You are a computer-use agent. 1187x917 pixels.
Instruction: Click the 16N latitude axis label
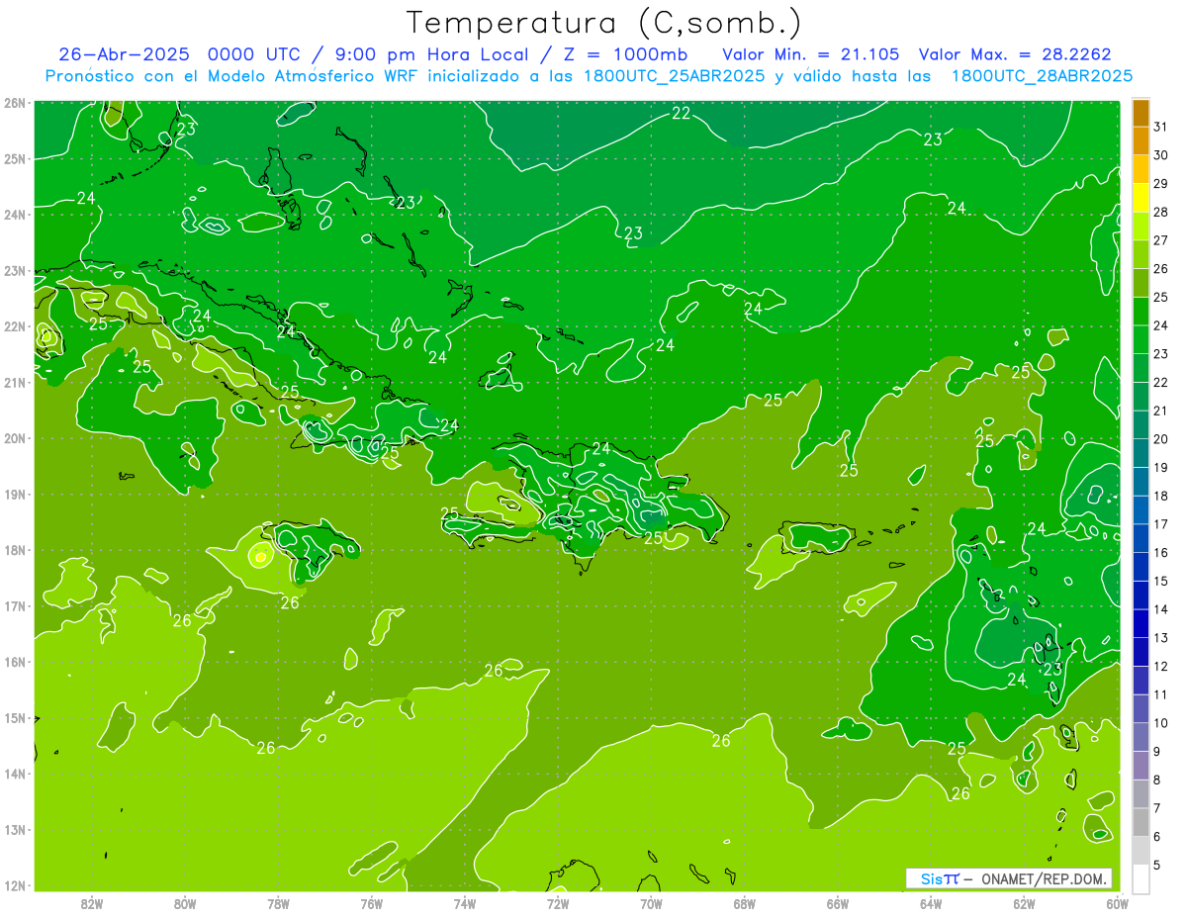tap(15, 662)
